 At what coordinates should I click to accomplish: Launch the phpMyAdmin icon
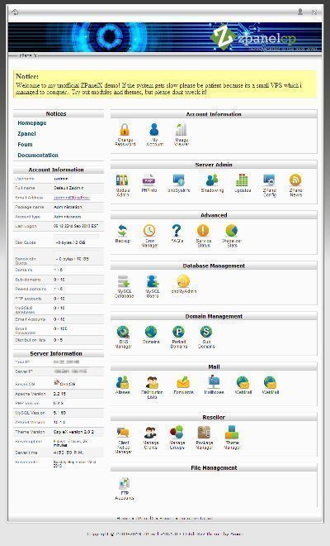183,281
